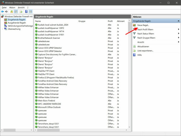Click filter icon beside Nach Status filtern
Screen dimensions: 181x136
(134, 34)
